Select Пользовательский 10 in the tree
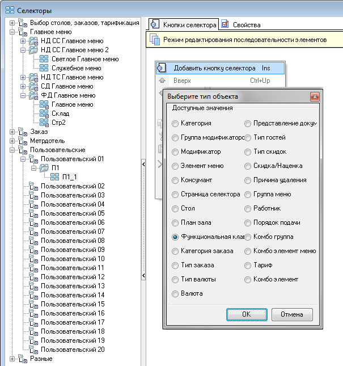 [x=73, y=259]
